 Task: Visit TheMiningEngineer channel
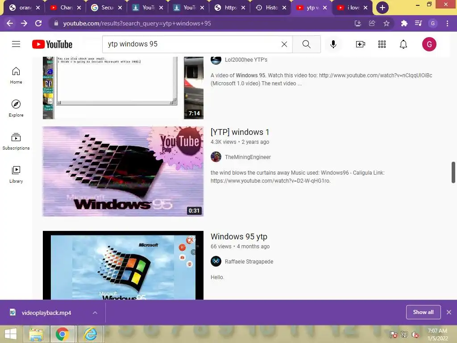[248, 157]
